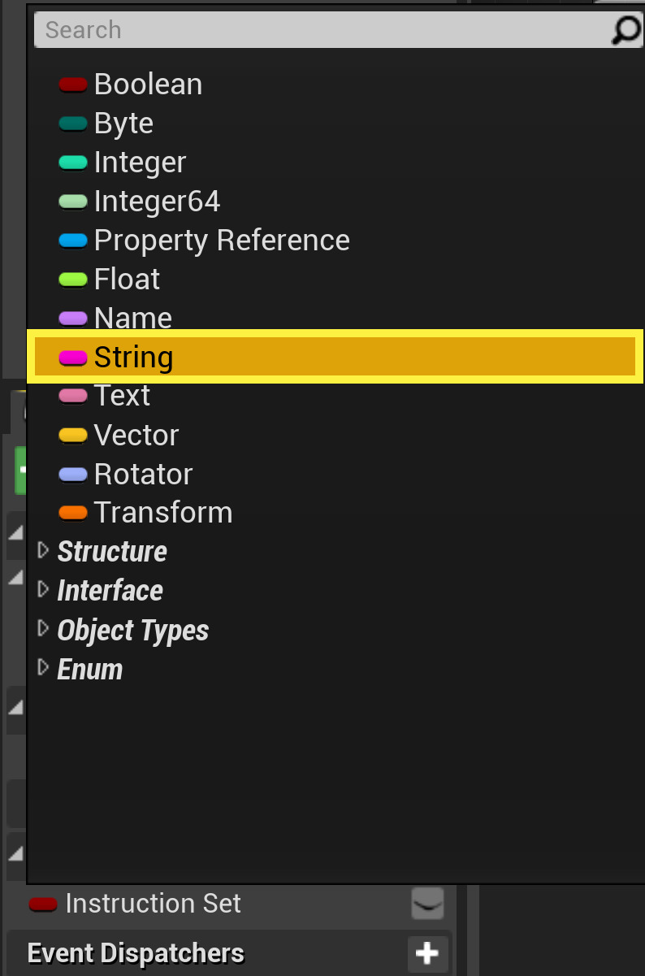Click the pink Name color swatch
The image size is (645, 976).
click(x=73, y=318)
